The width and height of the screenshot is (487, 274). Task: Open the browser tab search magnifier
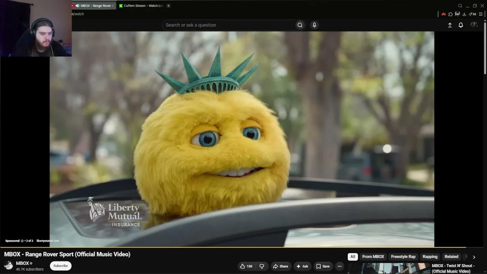pos(460,6)
